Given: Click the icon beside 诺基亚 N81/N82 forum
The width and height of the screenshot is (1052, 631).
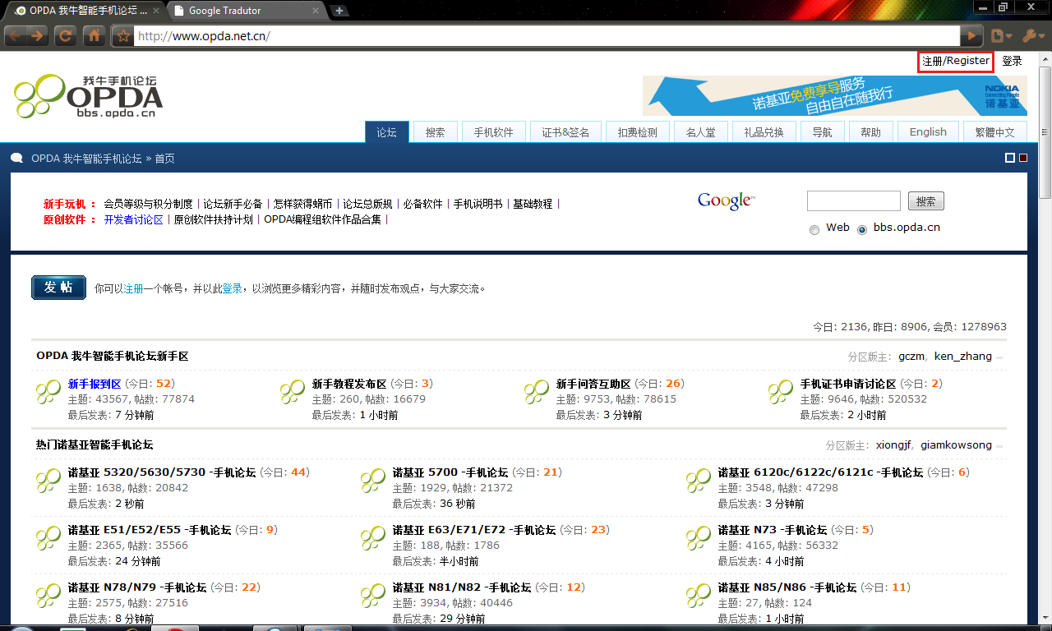Looking at the screenshot, I should pos(373,596).
